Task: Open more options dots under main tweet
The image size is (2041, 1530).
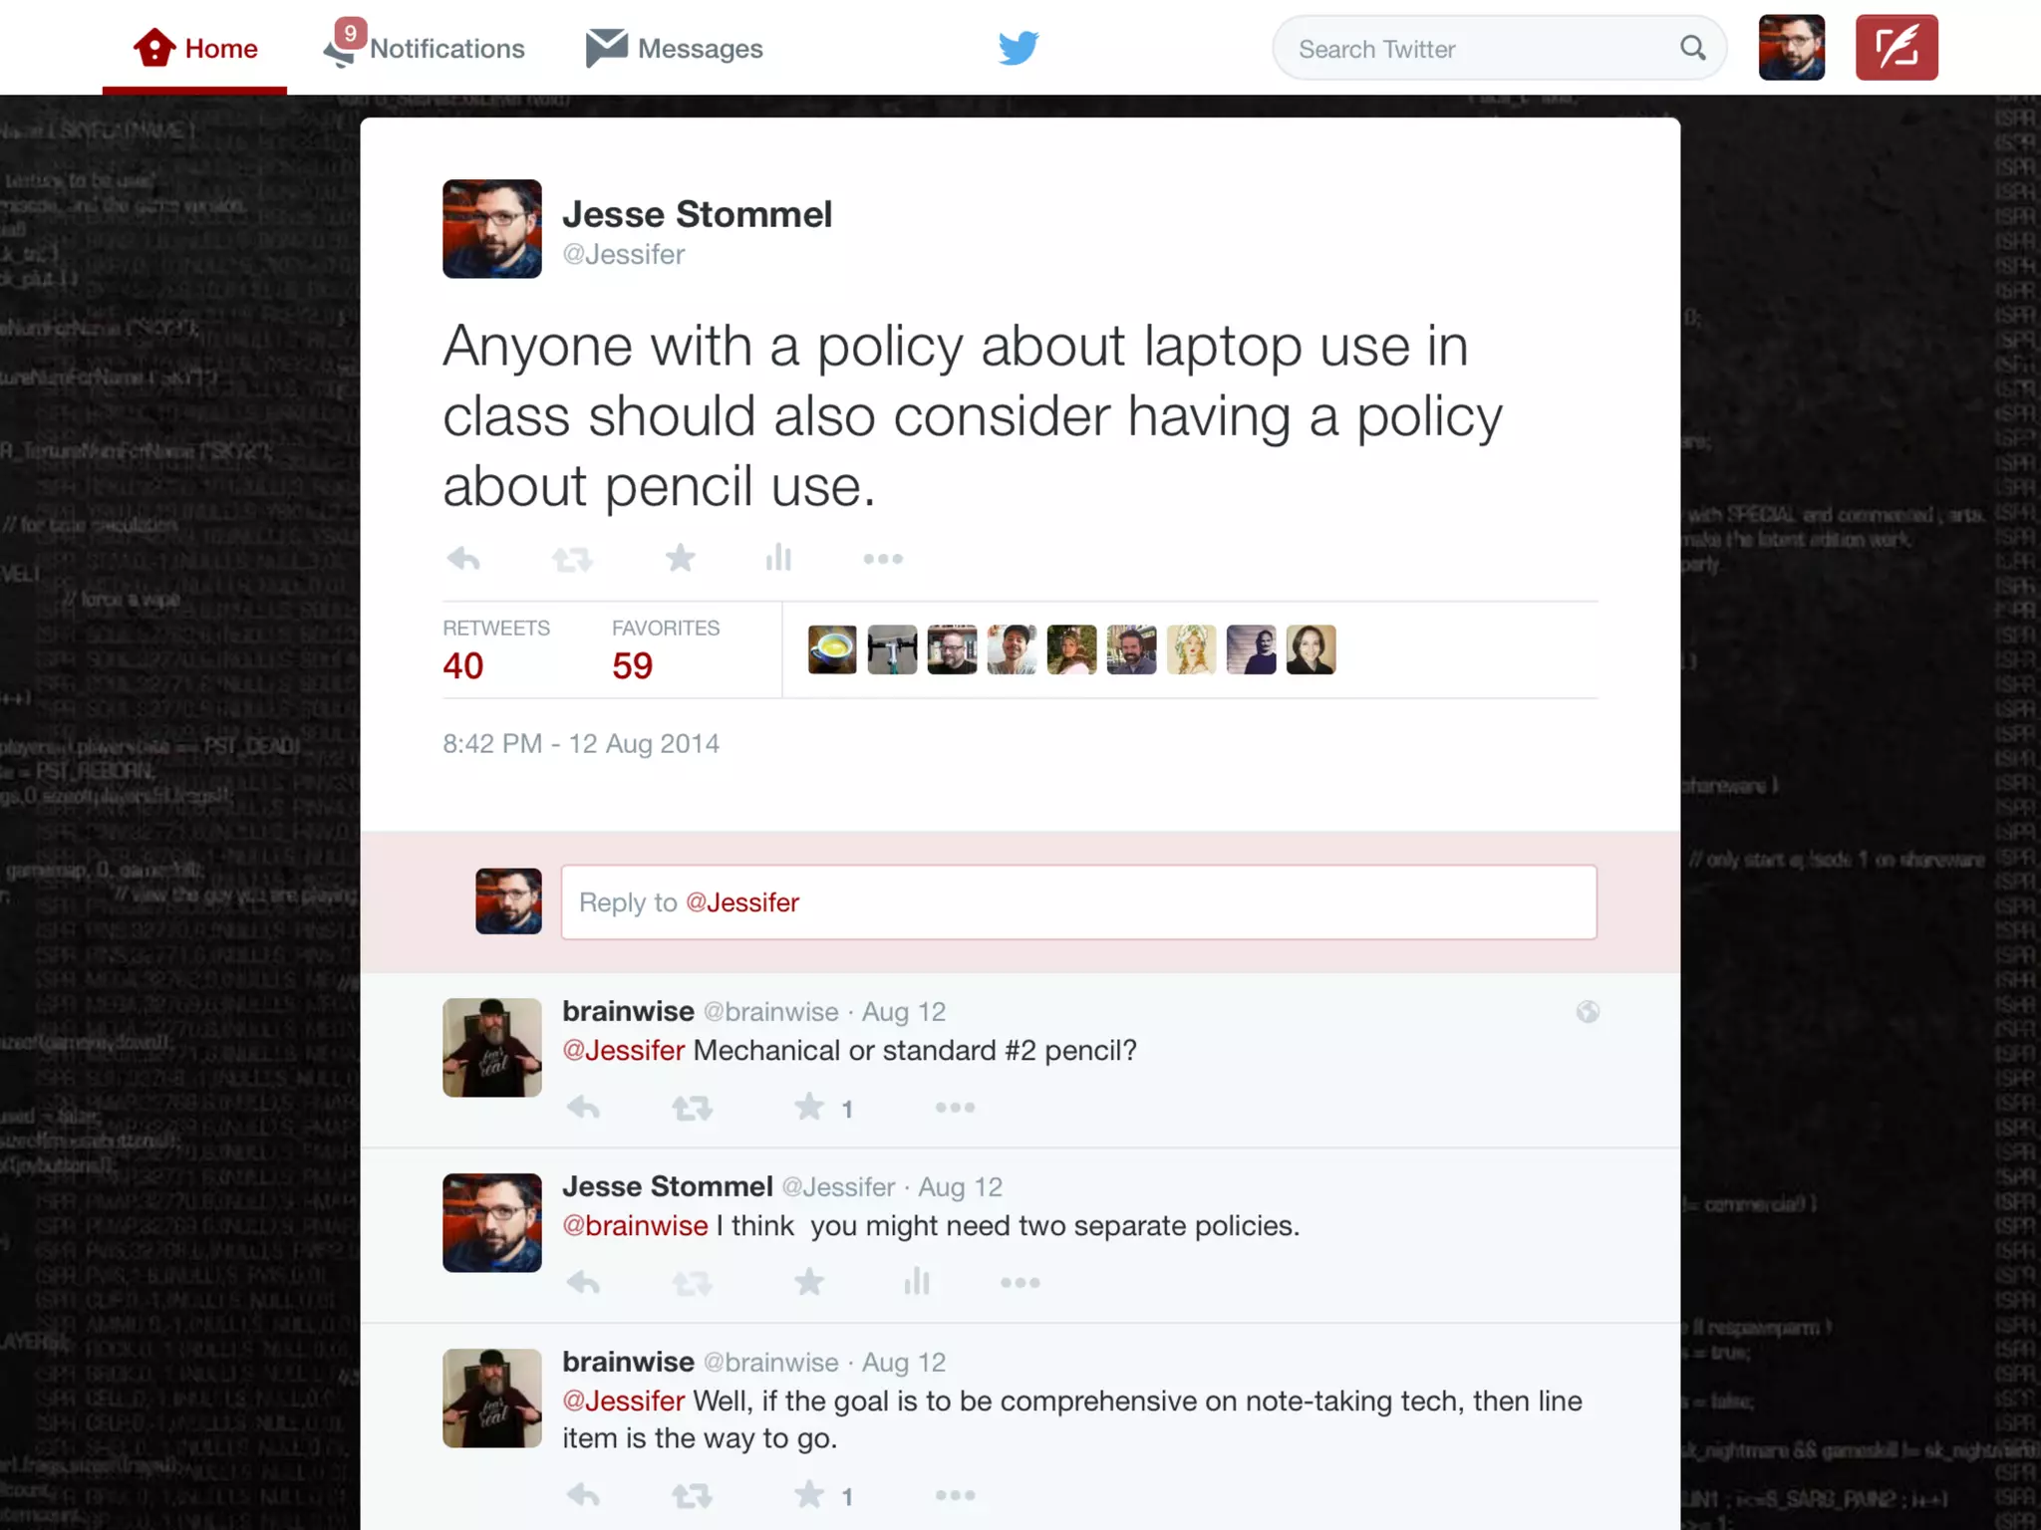Action: point(883,559)
